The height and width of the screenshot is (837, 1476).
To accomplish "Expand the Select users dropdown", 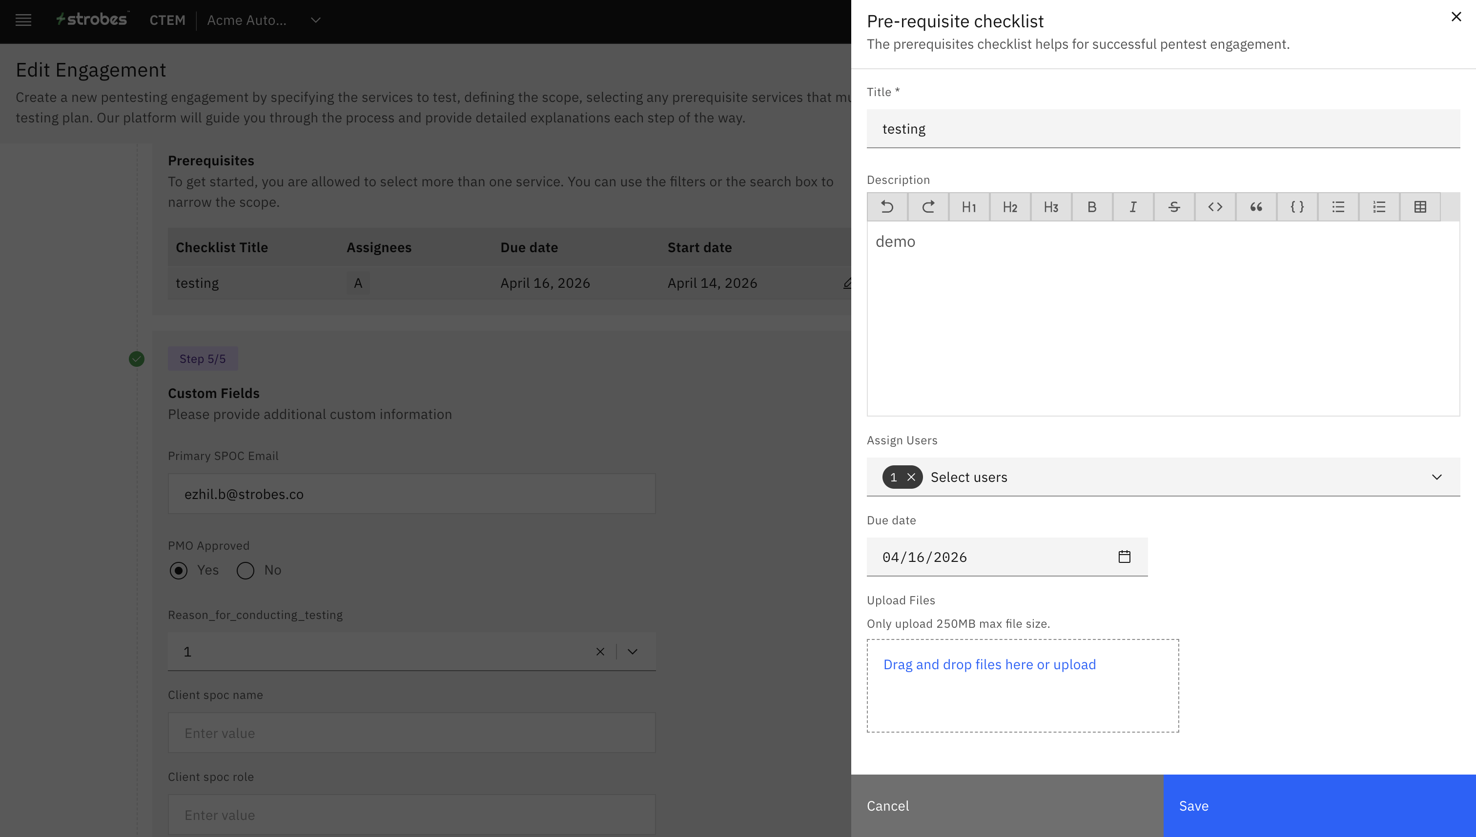I will click(1436, 477).
